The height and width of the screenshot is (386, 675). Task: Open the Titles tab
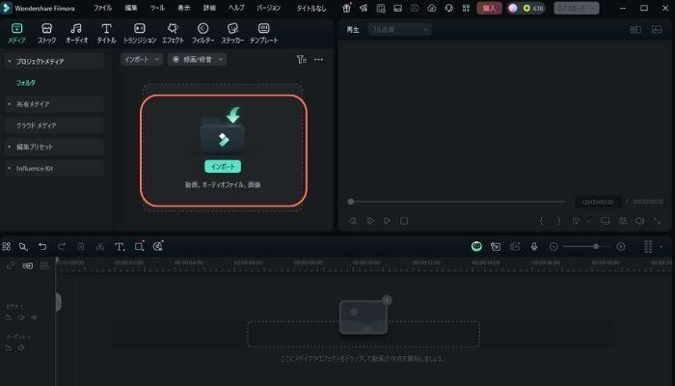106,33
